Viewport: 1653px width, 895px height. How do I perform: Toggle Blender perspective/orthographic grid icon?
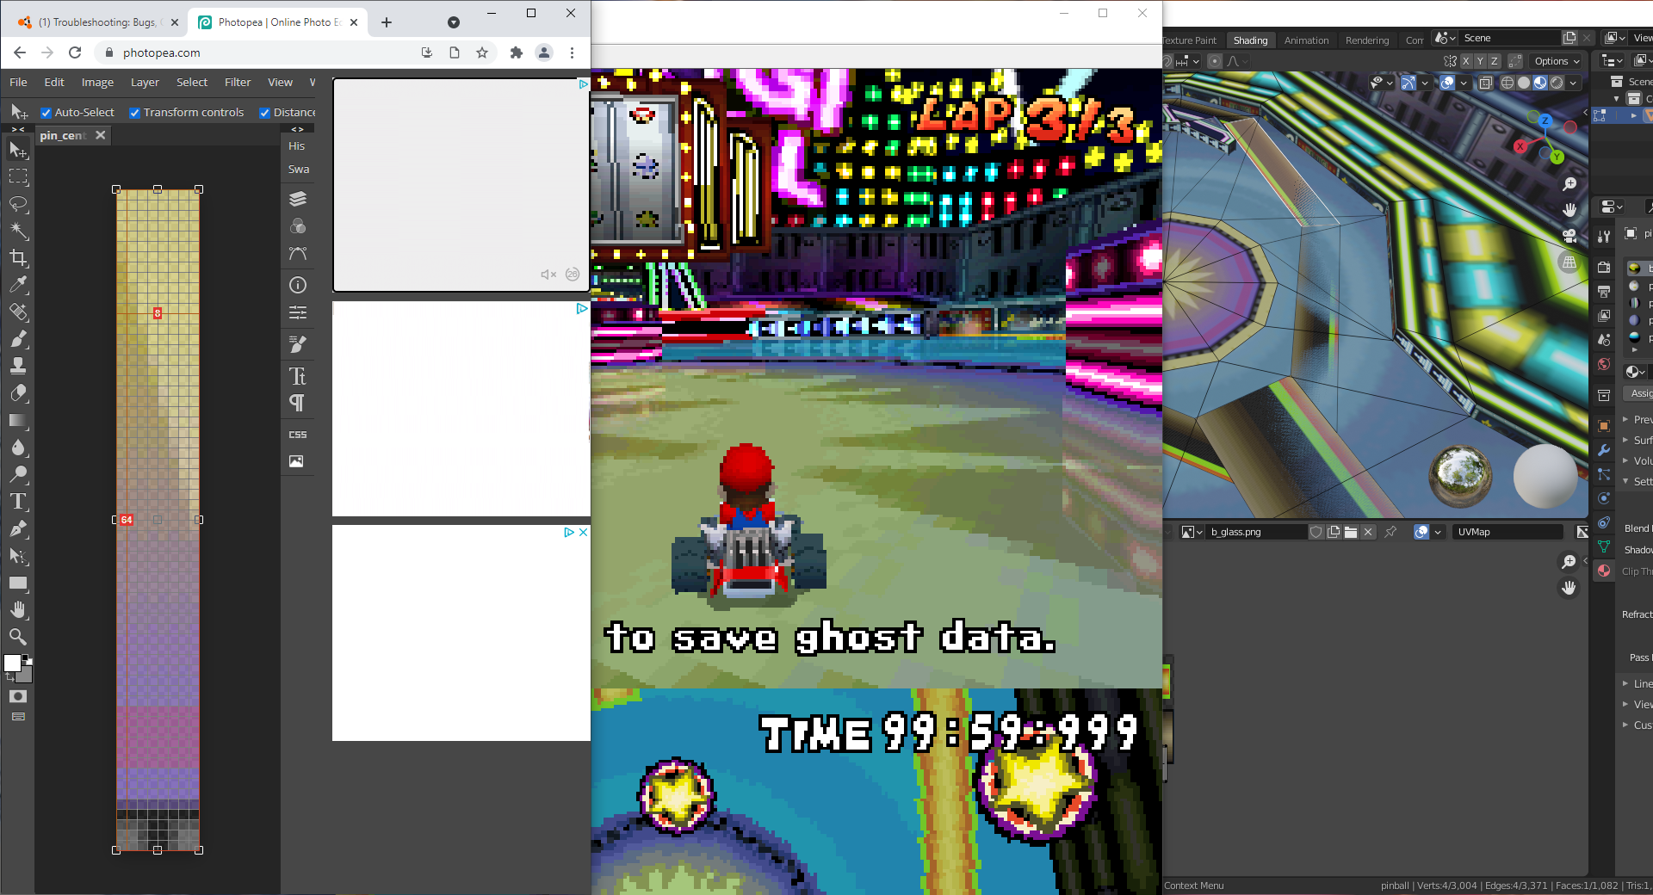pyautogui.click(x=1569, y=262)
